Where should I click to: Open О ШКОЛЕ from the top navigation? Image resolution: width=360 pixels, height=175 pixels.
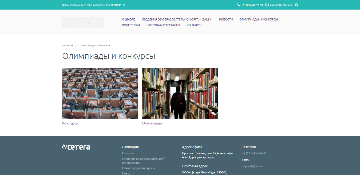[129, 19]
